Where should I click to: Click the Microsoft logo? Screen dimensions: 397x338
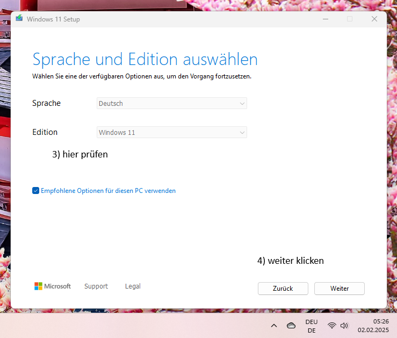click(x=53, y=286)
